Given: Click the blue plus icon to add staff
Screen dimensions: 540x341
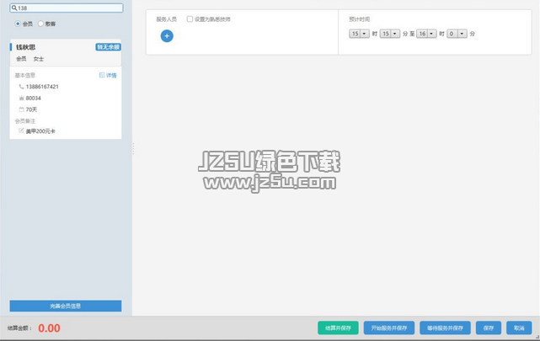Looking at the screenshot, I should [x=167, y=35].
